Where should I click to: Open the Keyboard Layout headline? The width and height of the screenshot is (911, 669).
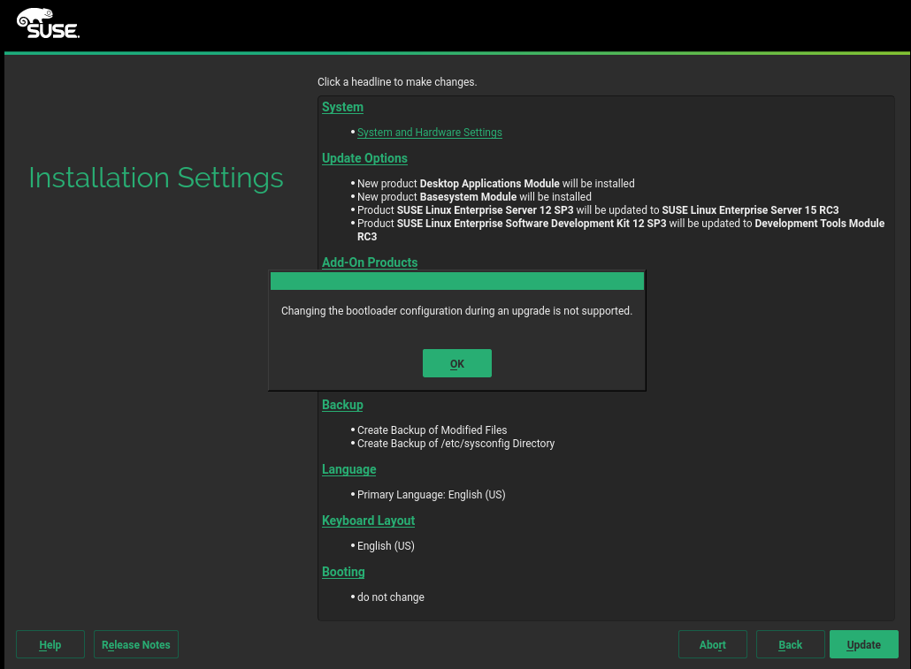point(368,521)
